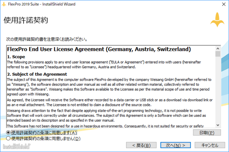229x152 pixels.
Task: Close the InstallShield Wizard window
Action: [x=224, y=4]
